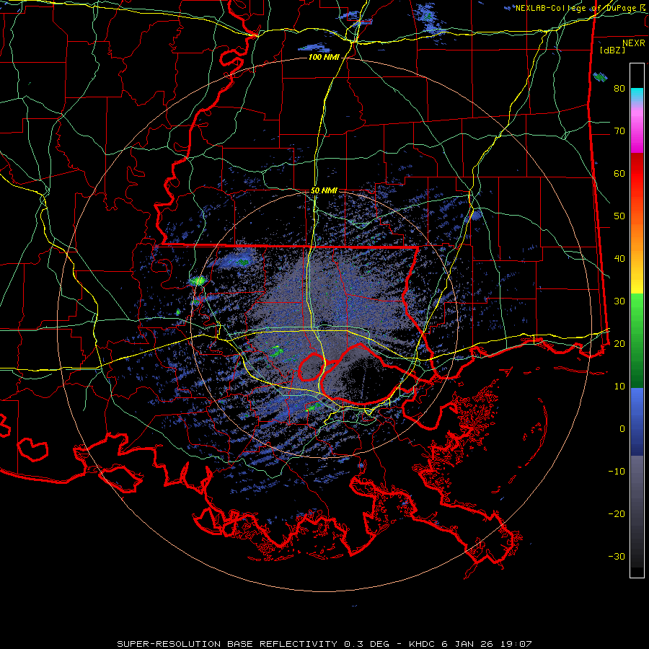Select the -10 value on the dBZ scale

tap(617, 471)
